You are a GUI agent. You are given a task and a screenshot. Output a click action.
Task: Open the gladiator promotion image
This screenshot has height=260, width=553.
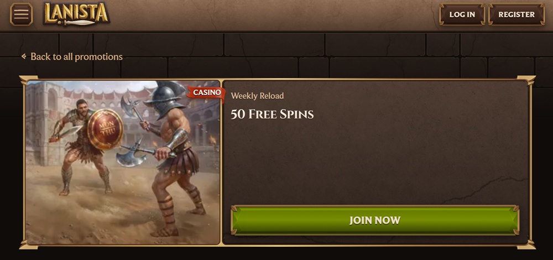click(123, 162)
